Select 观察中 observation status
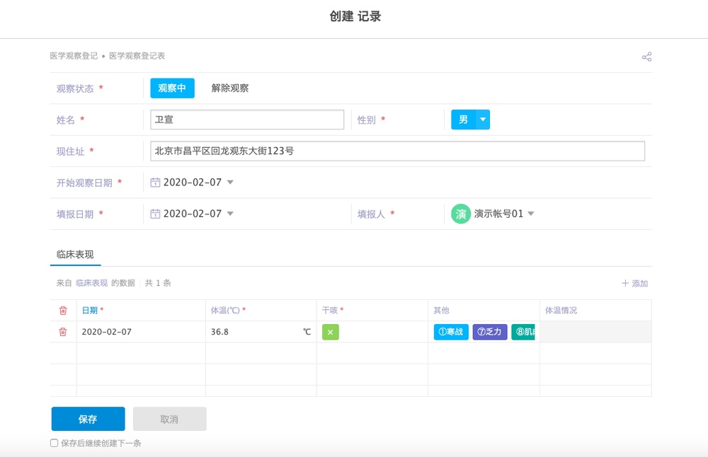The width and height of the screenshot is (708, 457). 172,88
